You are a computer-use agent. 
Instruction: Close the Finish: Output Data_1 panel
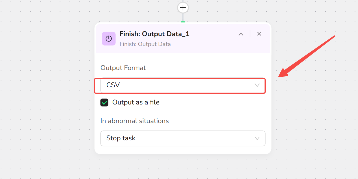(259, 34)
